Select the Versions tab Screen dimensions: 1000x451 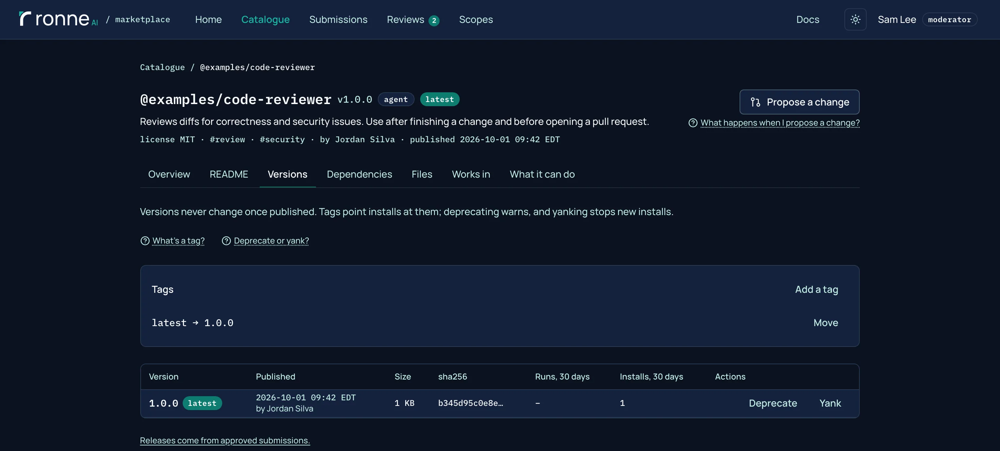tap(287, 174)
